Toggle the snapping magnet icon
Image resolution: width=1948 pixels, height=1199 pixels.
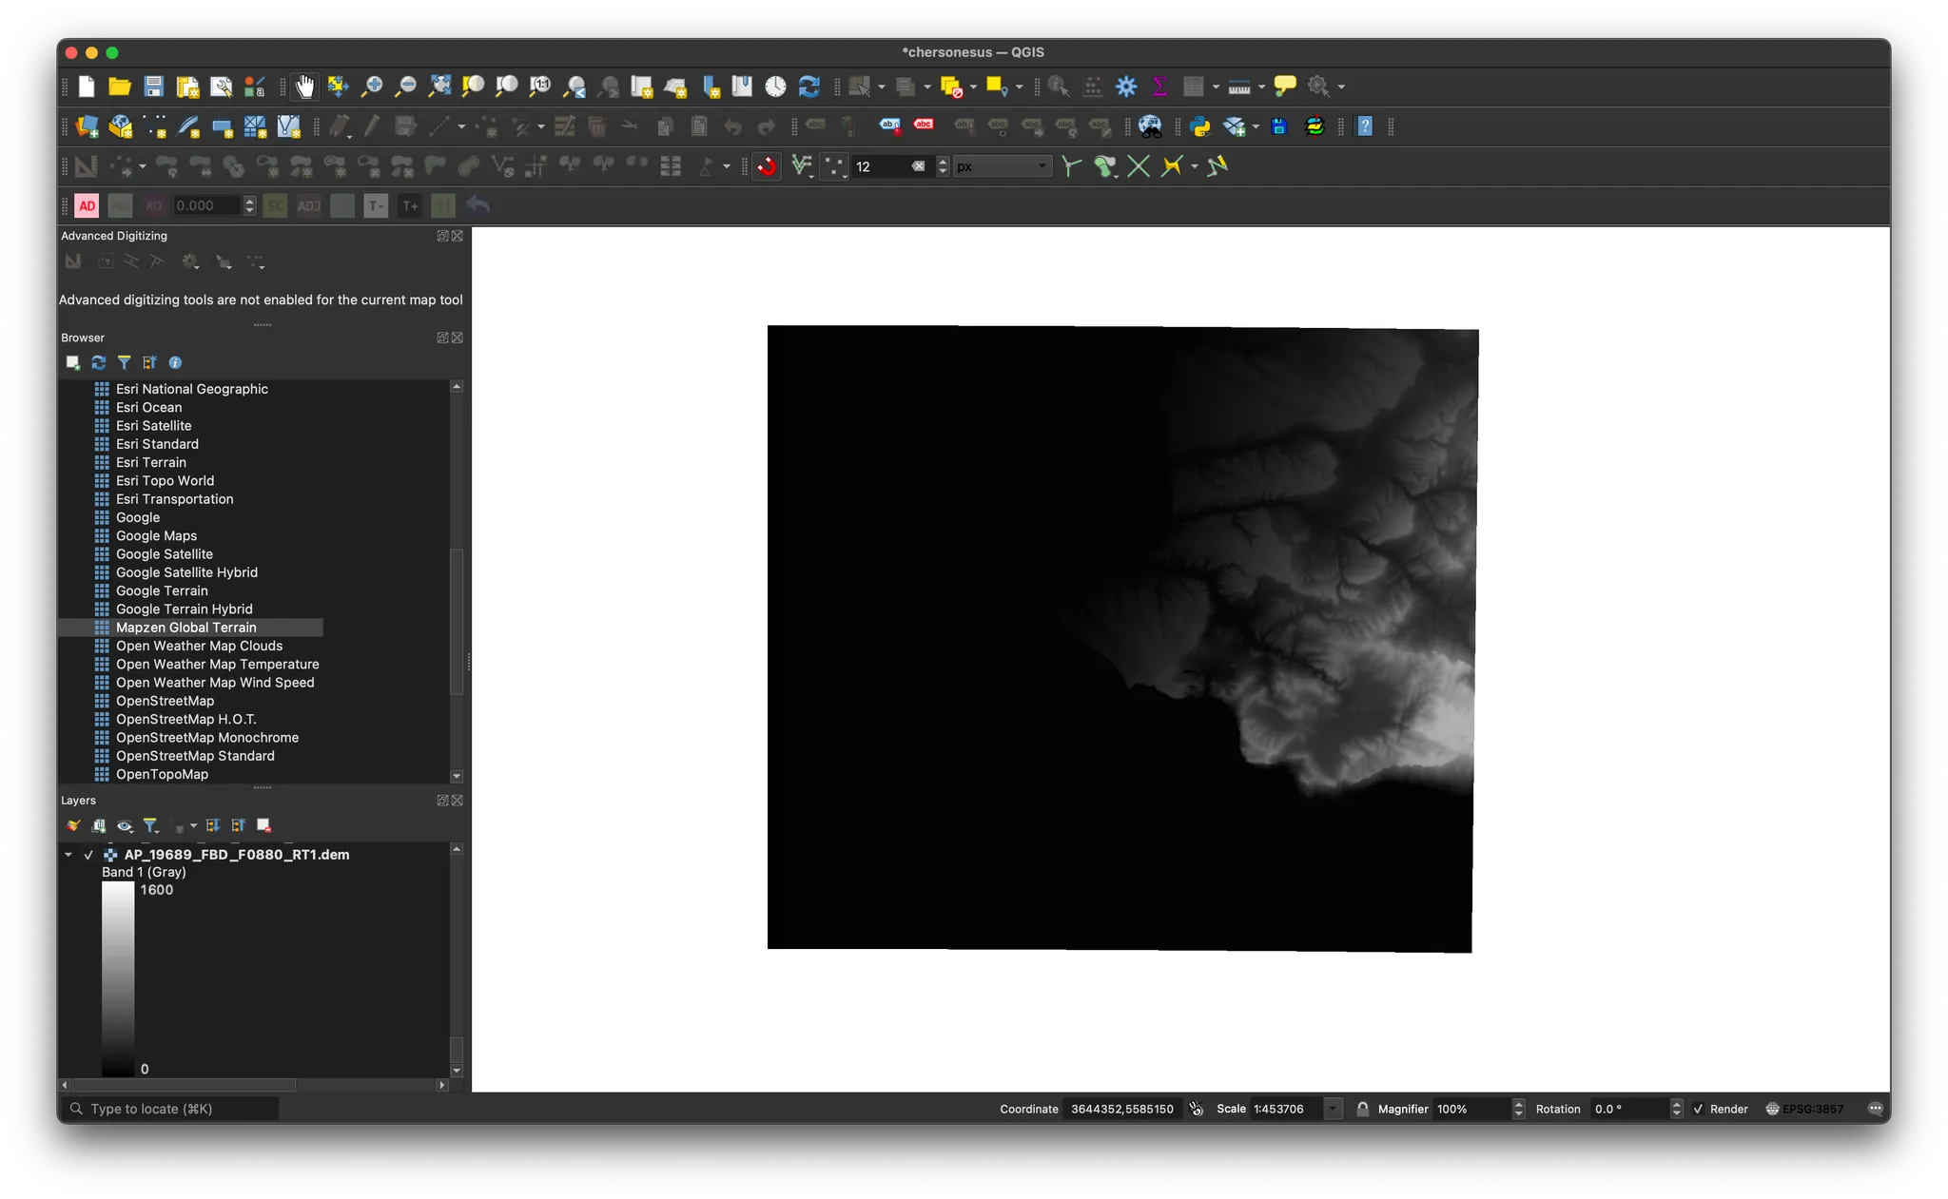pos(767,166)
